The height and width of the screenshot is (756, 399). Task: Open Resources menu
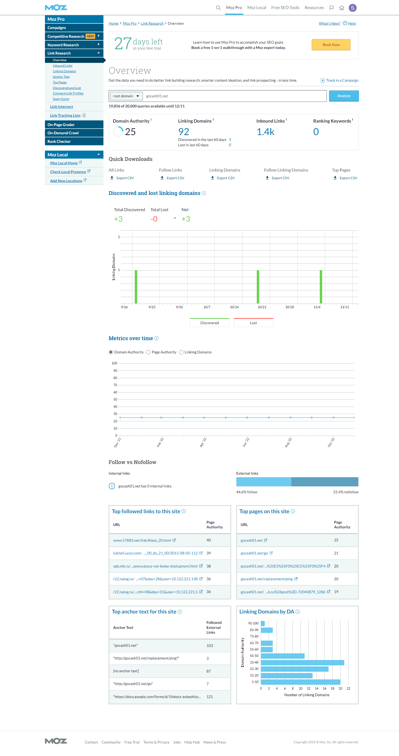pyautogui.click(x=314, y=8)
